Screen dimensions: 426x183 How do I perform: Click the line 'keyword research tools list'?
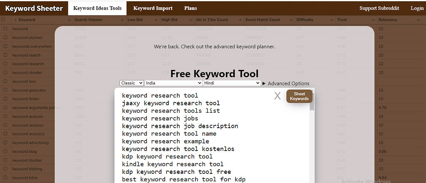(171, 111)
